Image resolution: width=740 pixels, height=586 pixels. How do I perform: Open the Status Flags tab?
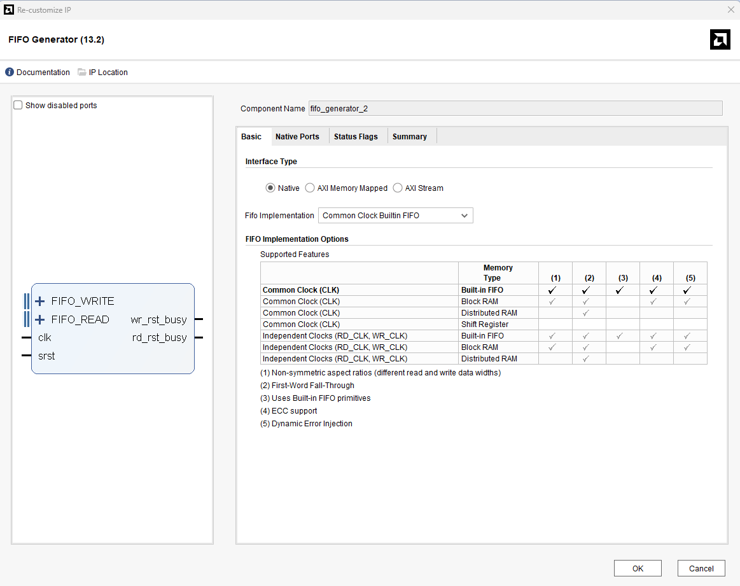click(x=356, y=137)
